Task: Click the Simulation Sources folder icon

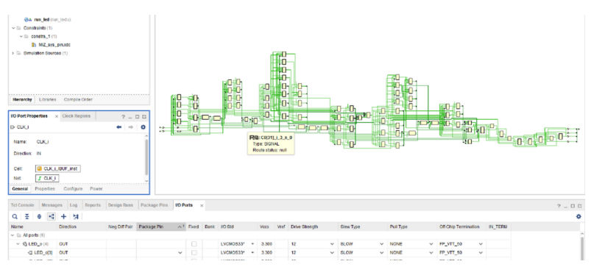Action: coord(19,53)
